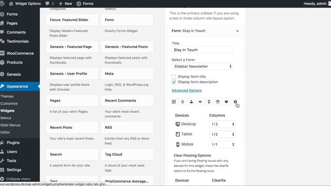Uncheck Display form description checkbox
The height and width of the screenshot is (186, 331).
[174, 82]
